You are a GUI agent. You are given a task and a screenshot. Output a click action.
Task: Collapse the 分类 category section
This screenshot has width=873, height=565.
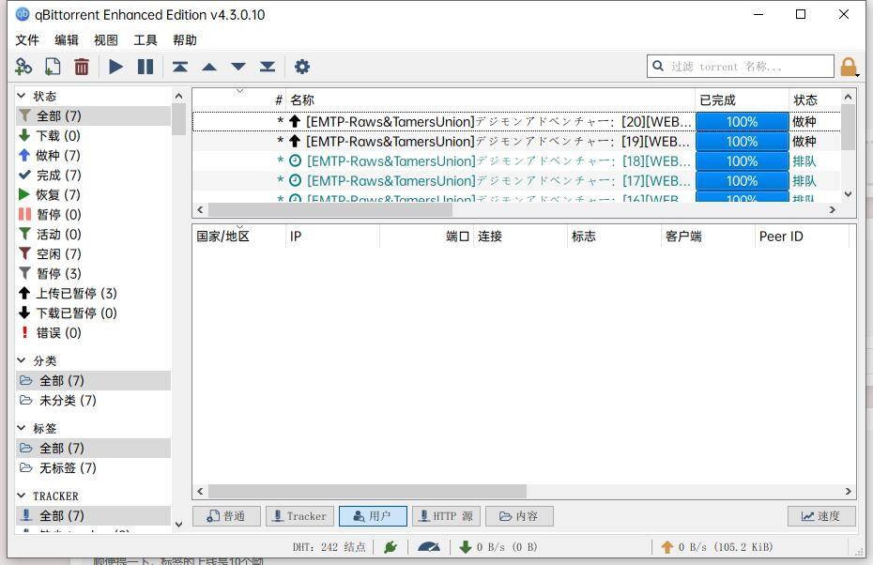pos(22,361)
